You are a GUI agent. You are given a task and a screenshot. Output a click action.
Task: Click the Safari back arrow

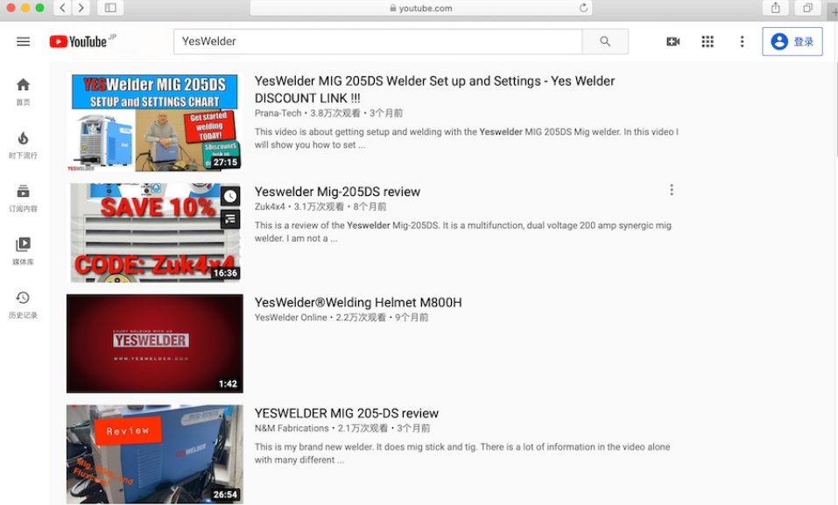[62, 8]
